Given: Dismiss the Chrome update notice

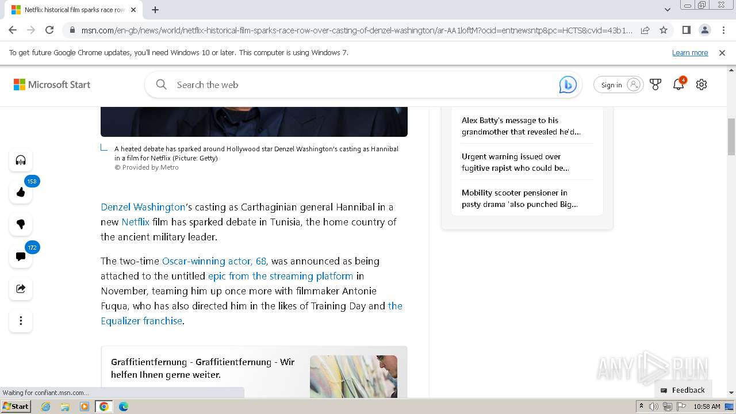Looking at the screenshot, I should pos(722,52).
